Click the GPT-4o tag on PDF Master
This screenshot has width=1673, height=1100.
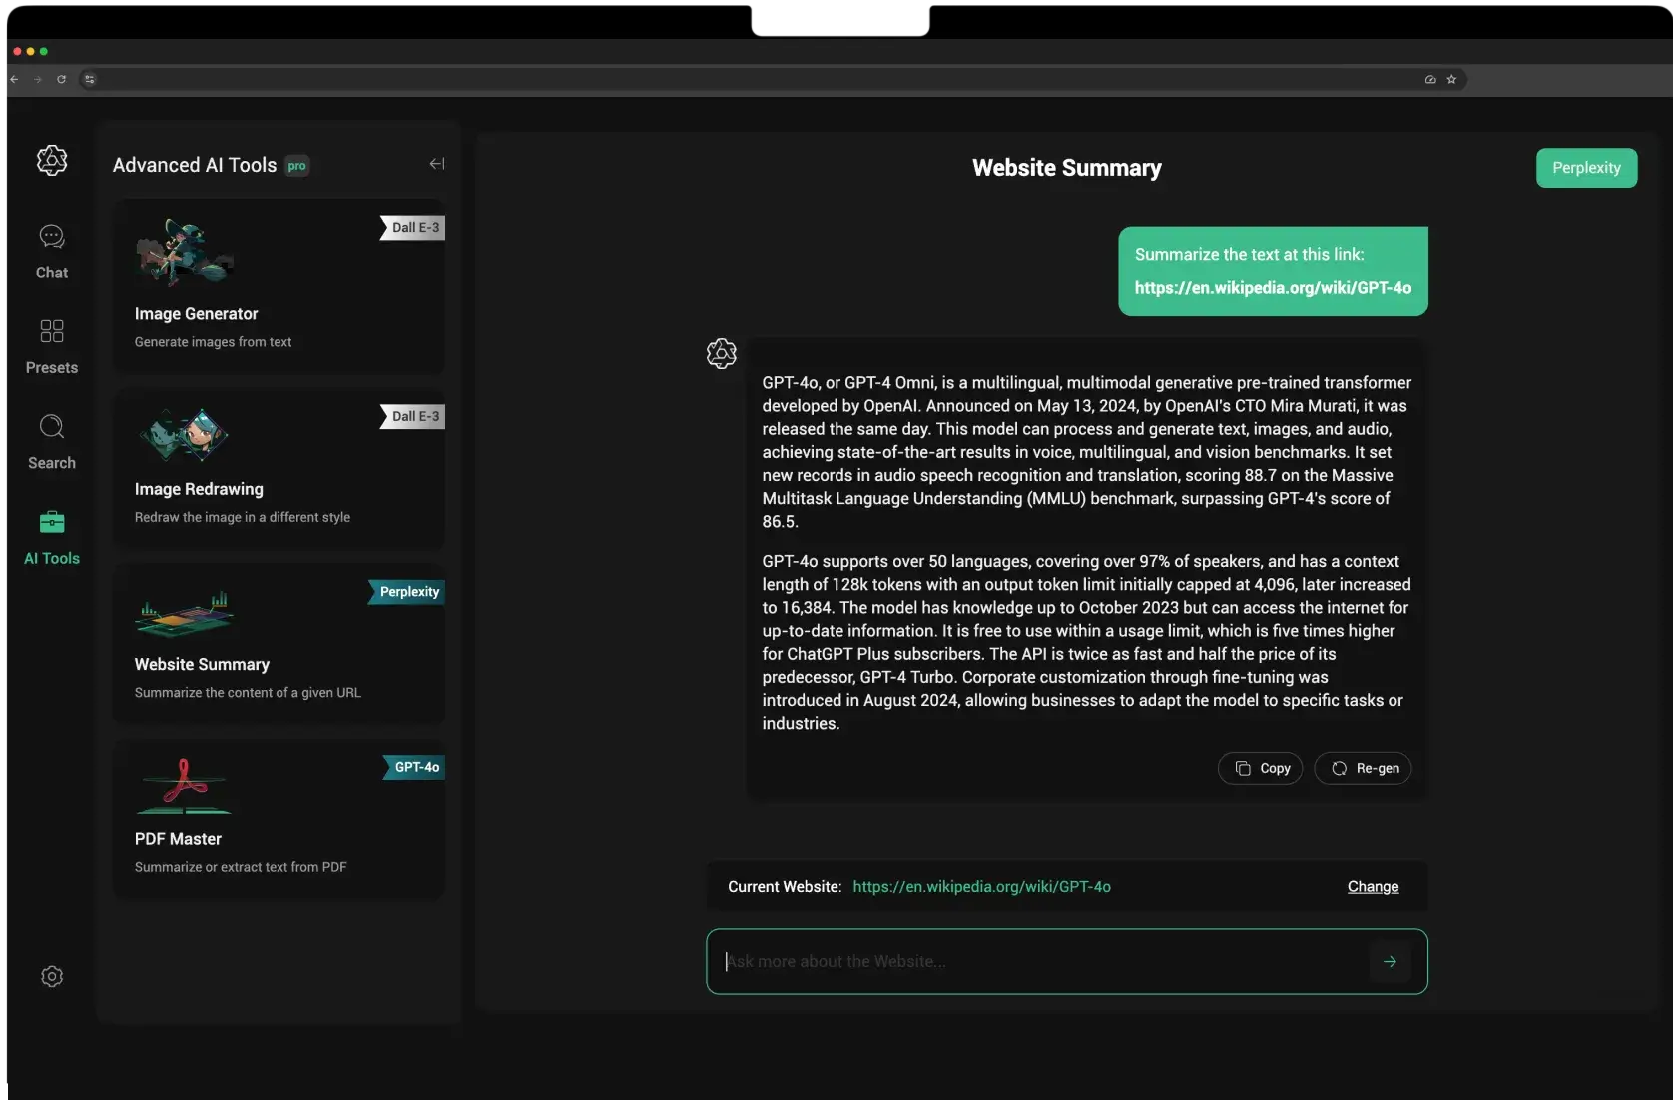tap(414, 767)
